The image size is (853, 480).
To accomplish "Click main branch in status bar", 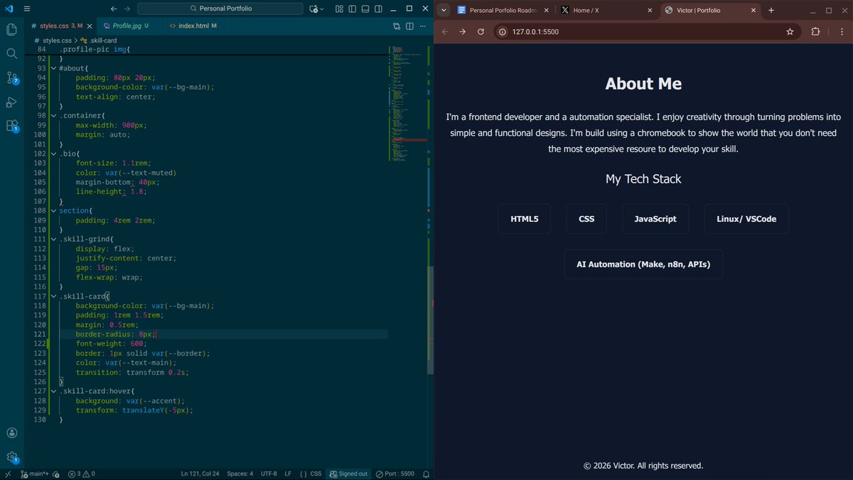I will [34, 474].
